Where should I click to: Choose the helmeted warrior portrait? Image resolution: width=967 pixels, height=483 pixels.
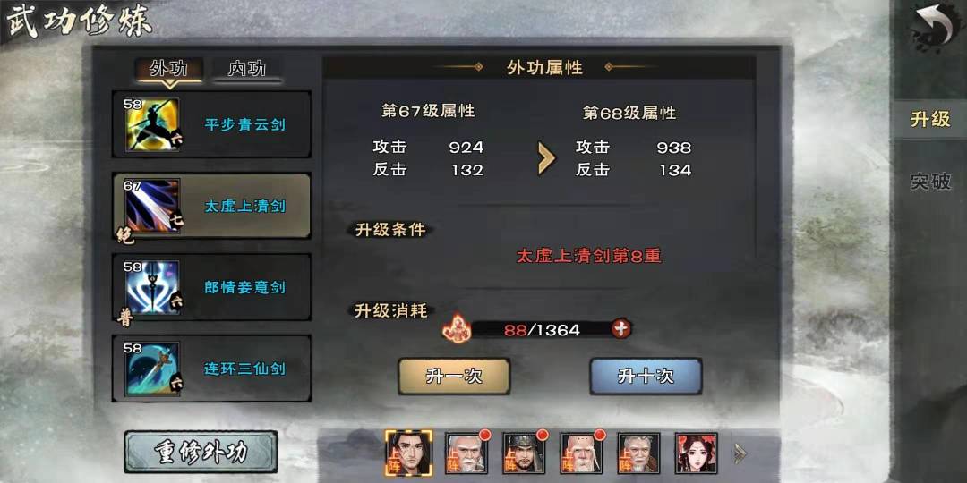click(x=523, y=453)
